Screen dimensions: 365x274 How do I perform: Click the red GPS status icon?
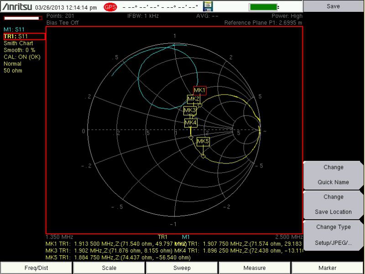110,7
